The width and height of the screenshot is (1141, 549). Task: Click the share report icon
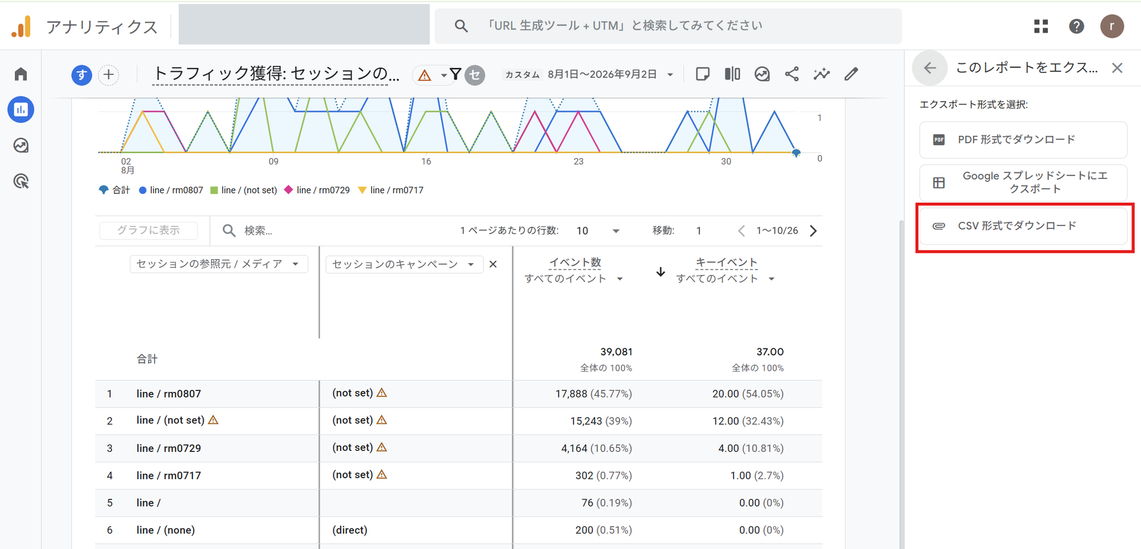point(792,74)
